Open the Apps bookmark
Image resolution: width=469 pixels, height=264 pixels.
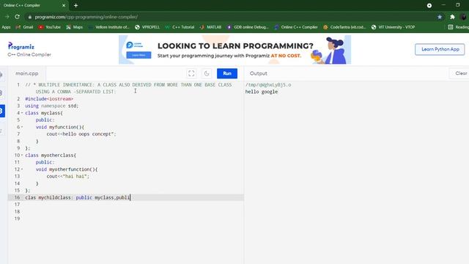(6, 27)
